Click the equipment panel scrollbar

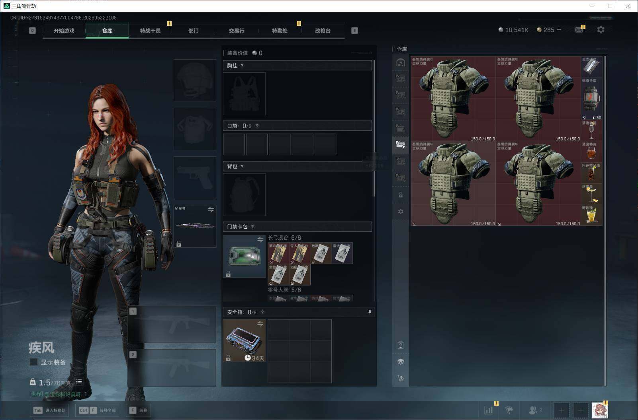(374, 128)
